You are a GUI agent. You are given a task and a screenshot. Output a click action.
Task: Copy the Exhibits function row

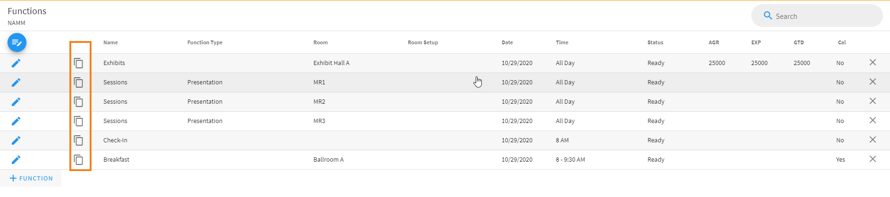pyautogui.click(x=79, y=63)
